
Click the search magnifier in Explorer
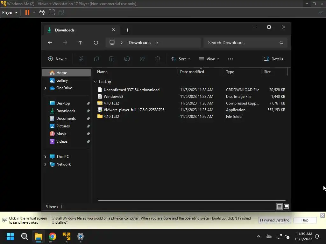coord(281,43)
